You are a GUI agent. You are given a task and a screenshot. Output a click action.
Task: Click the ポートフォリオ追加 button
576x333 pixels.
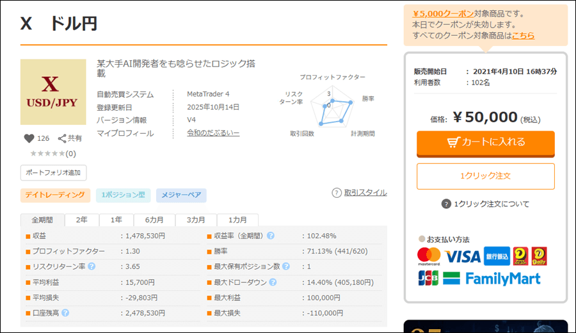(x=53, y=173)
